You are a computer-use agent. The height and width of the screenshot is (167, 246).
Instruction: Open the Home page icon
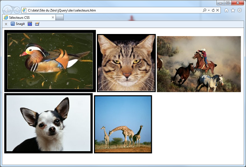coord(226,10)
